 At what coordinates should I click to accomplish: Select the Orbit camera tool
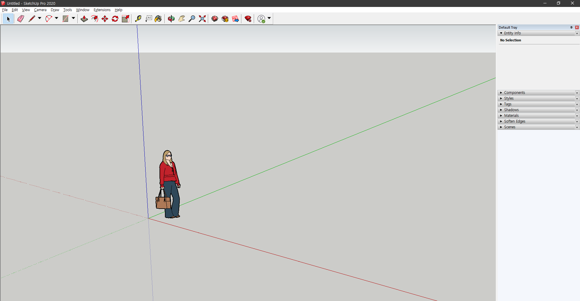click(x=171, y=19)
